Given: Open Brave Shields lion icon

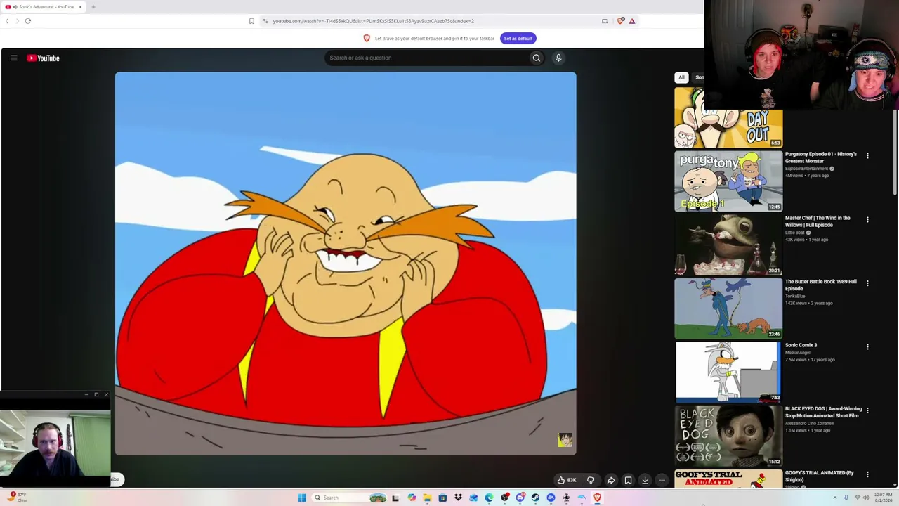Looking at the screenshot, I should click(x=620, y=21).
